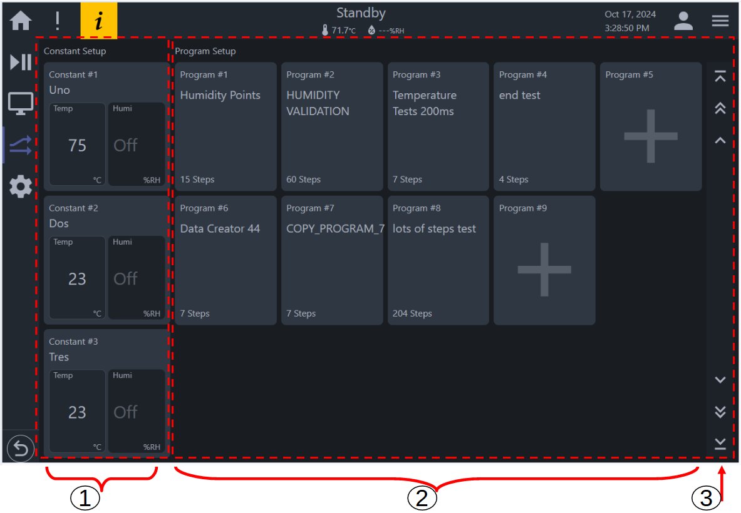Open the yellow information icon

click(99, 21)
